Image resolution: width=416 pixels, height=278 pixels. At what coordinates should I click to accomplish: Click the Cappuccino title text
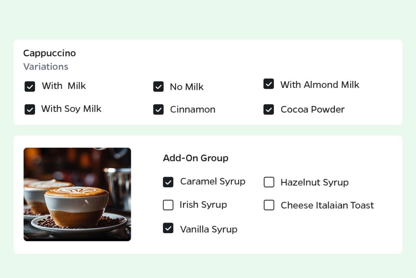point(50,53)
